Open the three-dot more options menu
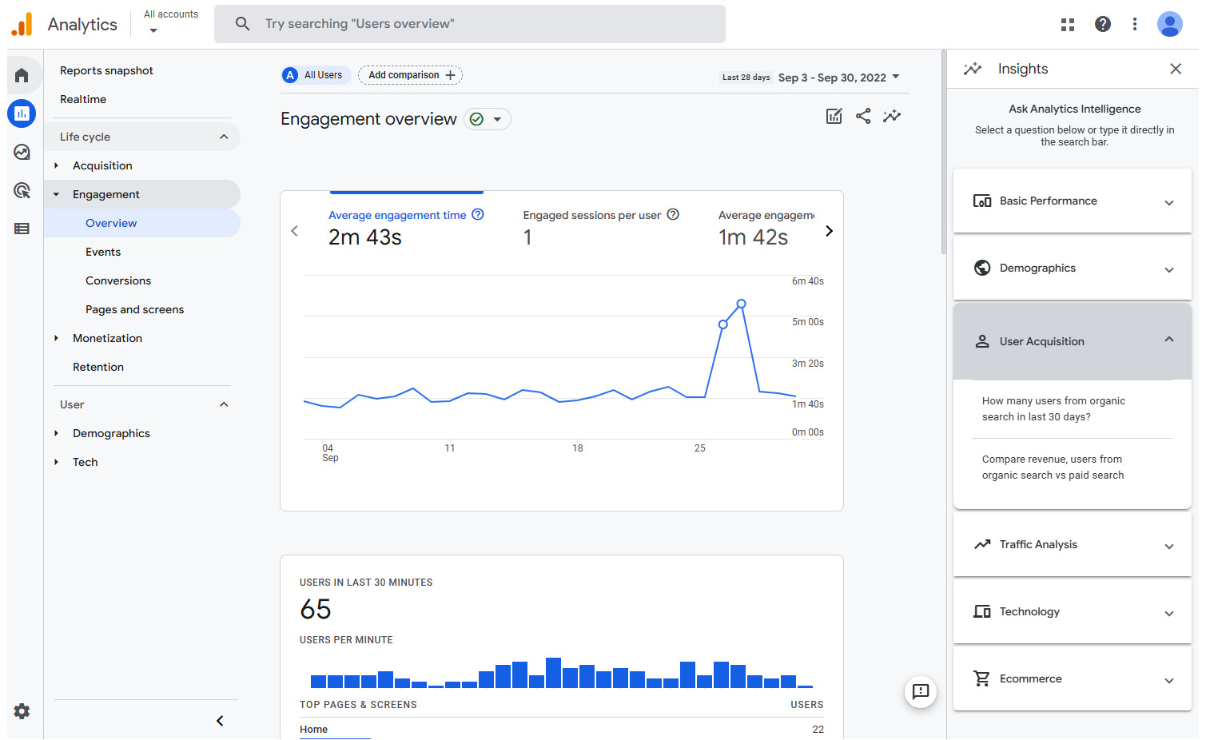Screen dimensions: 1206x740 tap(1134, 24)
